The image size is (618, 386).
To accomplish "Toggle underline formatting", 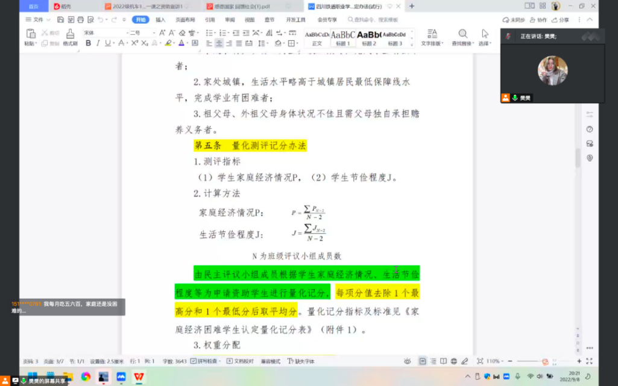I will coord(107,43).
